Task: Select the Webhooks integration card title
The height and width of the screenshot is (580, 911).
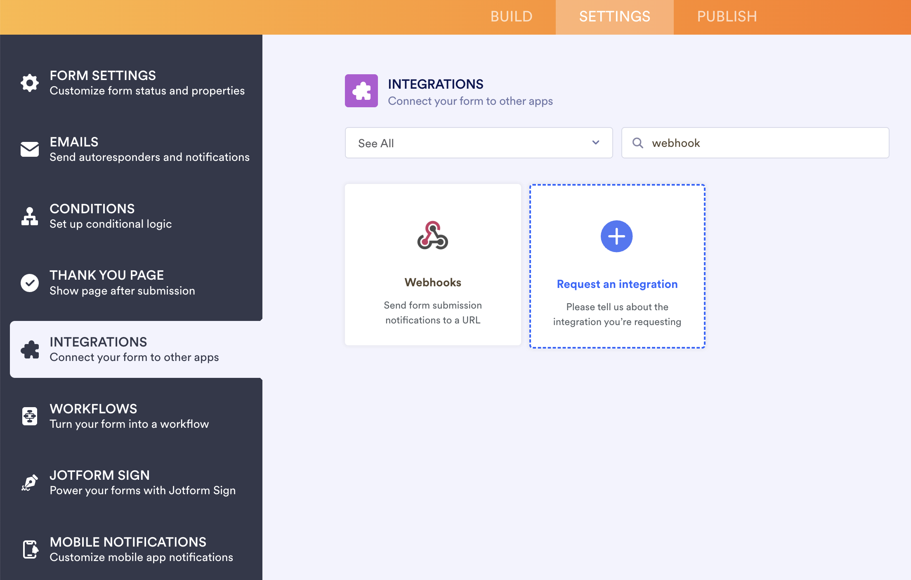Action: (433, 283)
